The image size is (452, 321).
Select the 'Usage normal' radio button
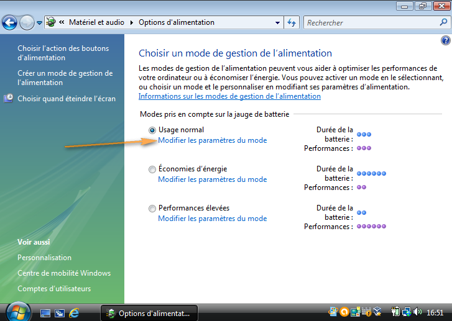click(x=152, y=130)
